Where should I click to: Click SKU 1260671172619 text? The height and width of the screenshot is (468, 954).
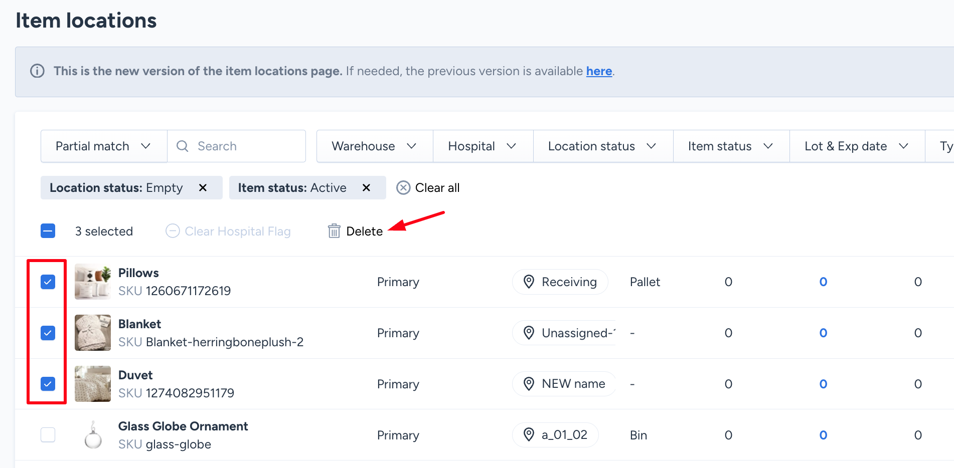175,291
